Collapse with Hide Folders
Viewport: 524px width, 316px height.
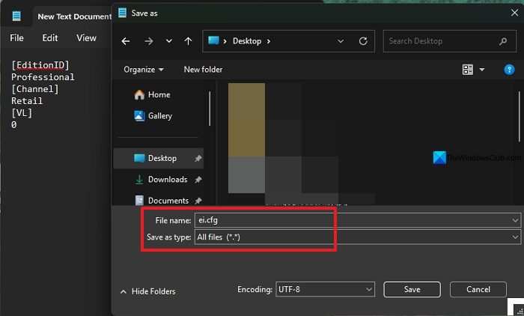(147, 291)
